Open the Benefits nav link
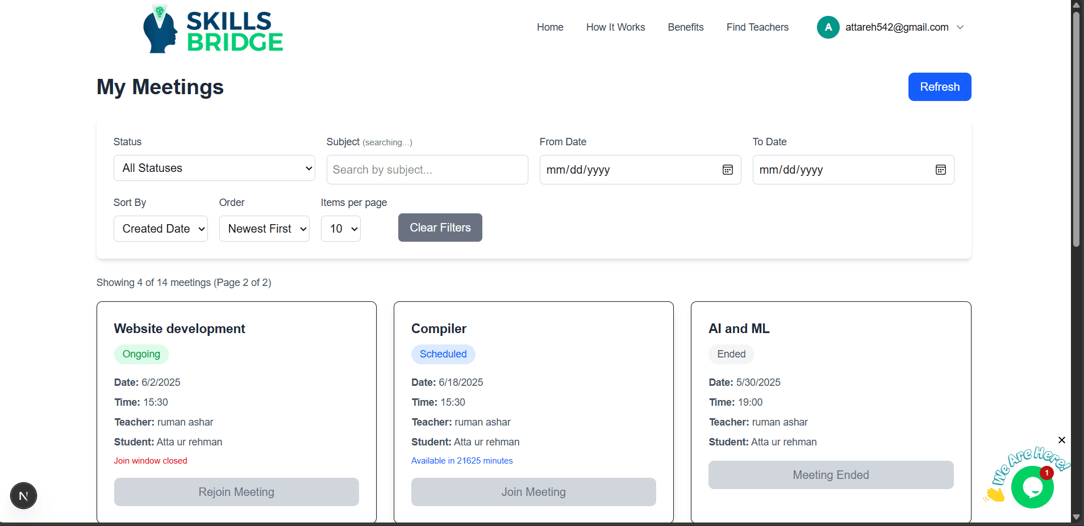The height and width of the screenshot is (526, 1084). (686, 27)
